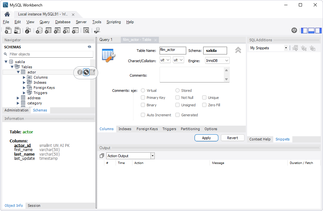Click the table editor wrench image
Image resolution: width=323 pixels, height=211 pixels.
pos(109,55)
